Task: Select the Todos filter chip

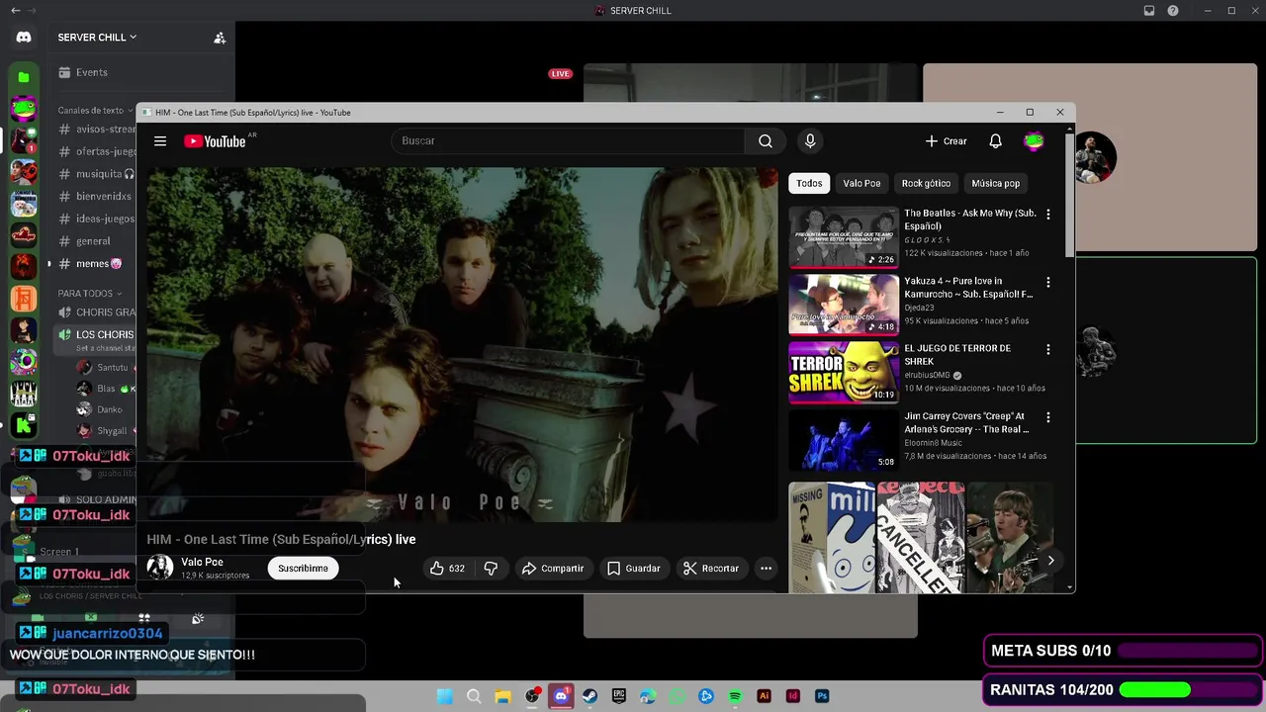Action: click(809, 184)
